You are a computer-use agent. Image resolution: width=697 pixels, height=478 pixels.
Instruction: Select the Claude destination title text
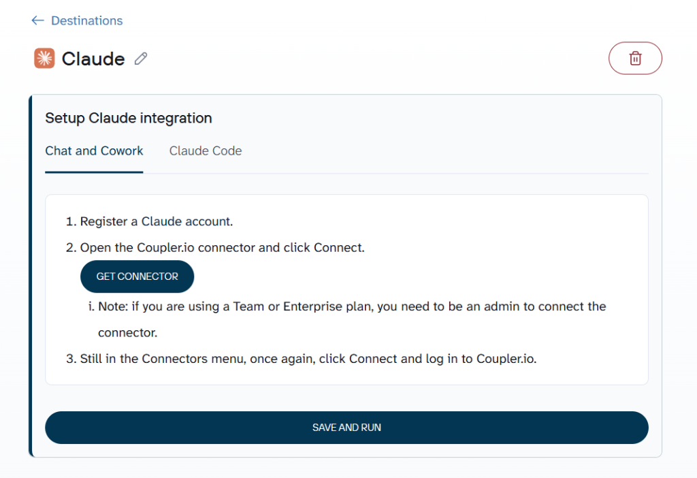point(93,59)
